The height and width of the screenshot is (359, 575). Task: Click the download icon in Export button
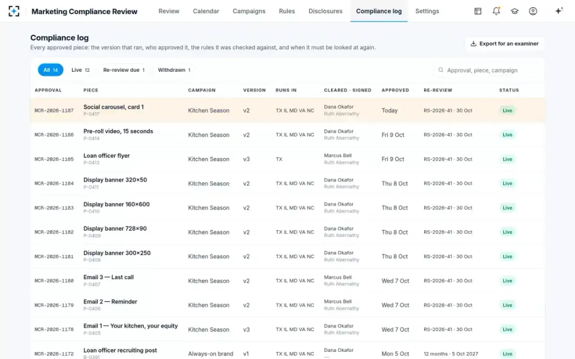[473, 44]
